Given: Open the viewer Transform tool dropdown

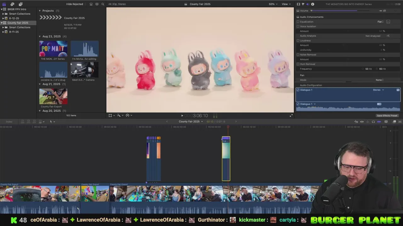Looking at the screenshot, I should click(x=111, y=116).
